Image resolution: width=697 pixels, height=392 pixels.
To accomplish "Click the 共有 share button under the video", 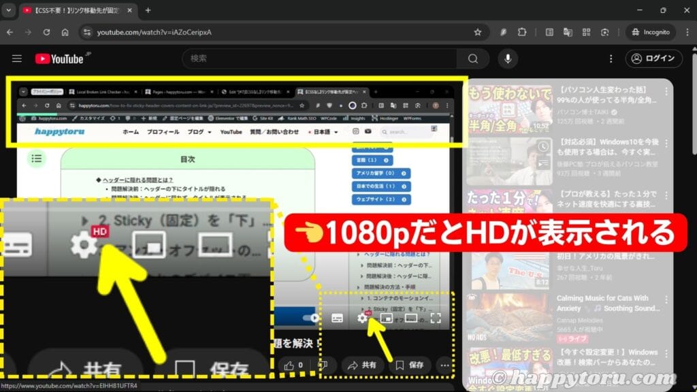I will click(362, 365).
